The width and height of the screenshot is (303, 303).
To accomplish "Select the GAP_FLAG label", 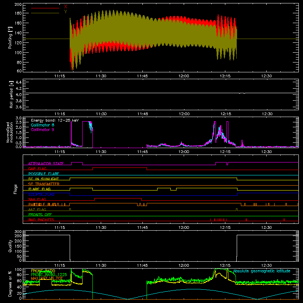I will 37,169.
